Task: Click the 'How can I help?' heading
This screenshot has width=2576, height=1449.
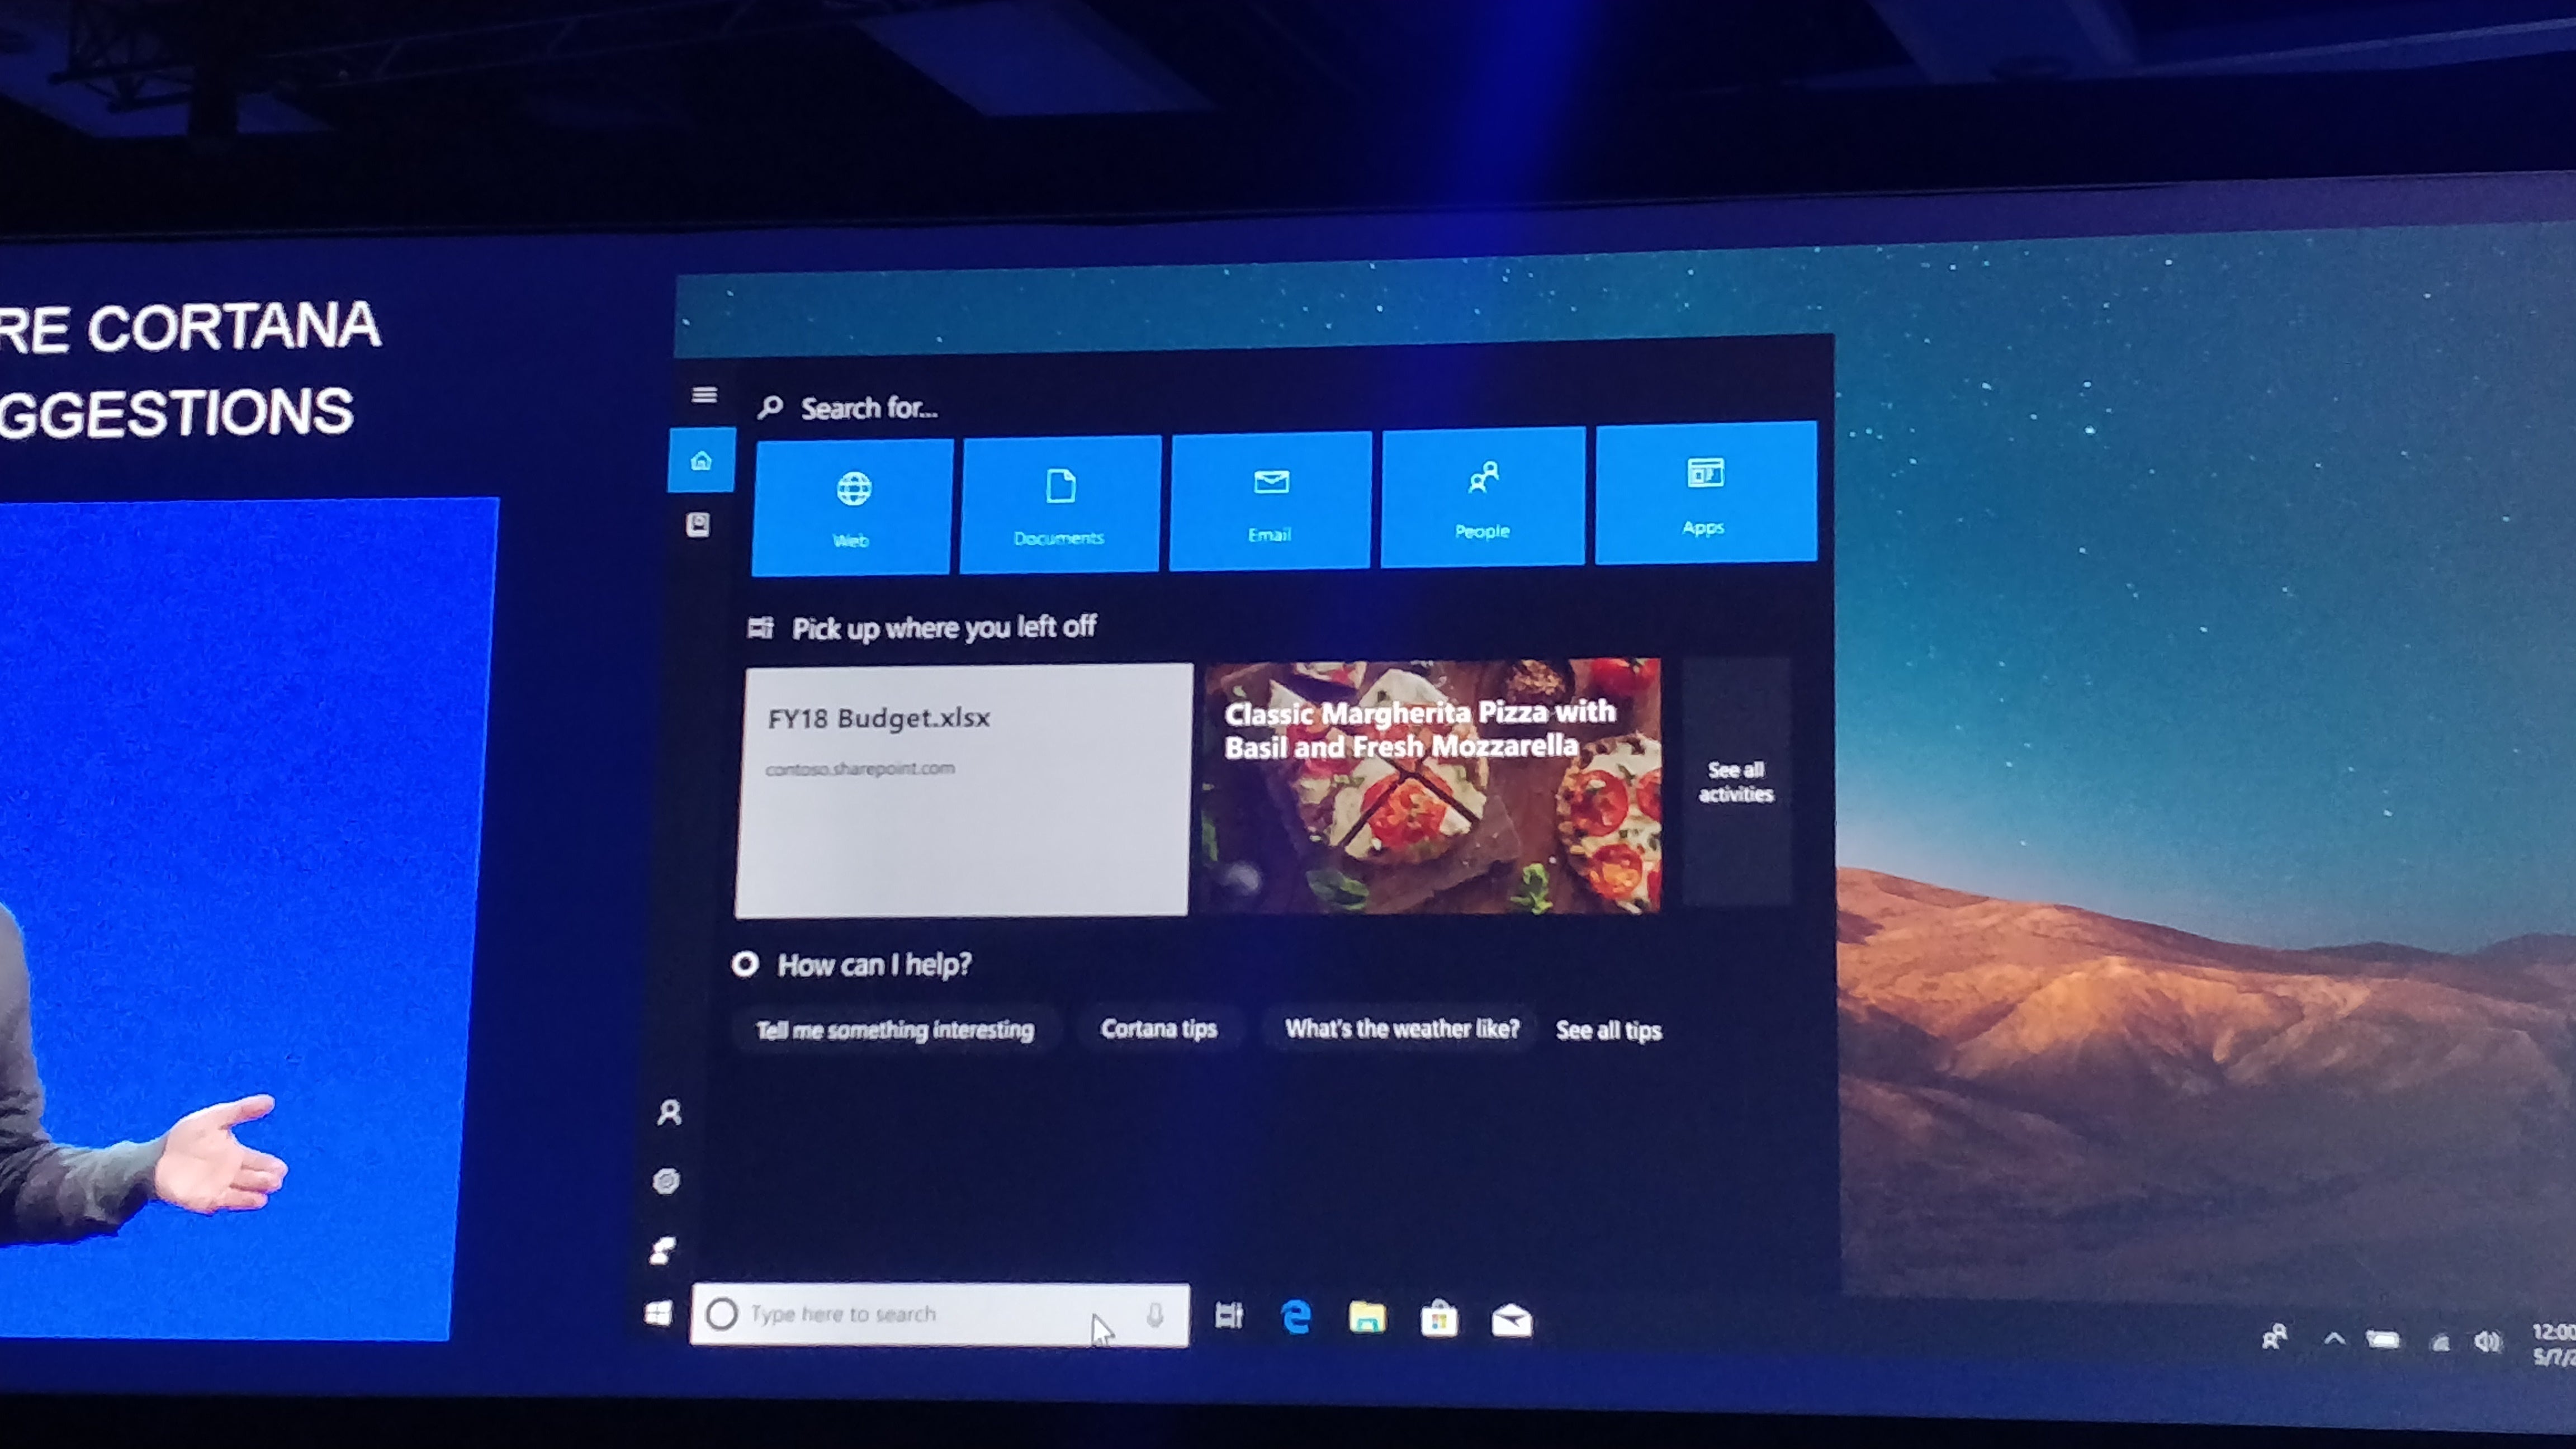Action: pyautogui.click(x=874, y=964)
